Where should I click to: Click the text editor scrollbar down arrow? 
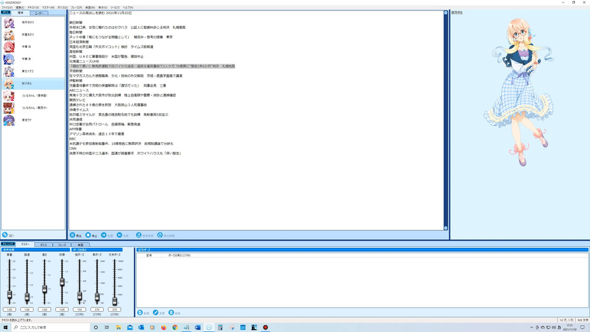(x=446, y=227)
